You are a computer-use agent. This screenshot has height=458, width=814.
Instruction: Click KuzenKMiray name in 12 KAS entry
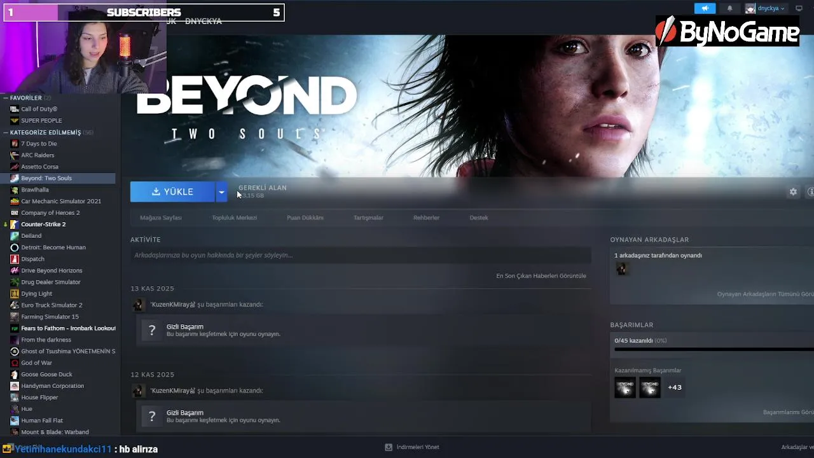pos(172,391)
